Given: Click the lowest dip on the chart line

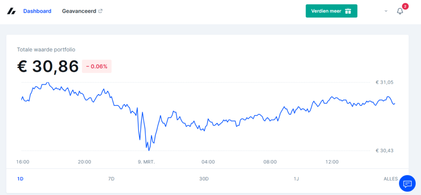Looking at the screenshot, I should click(x=148, y=150).
